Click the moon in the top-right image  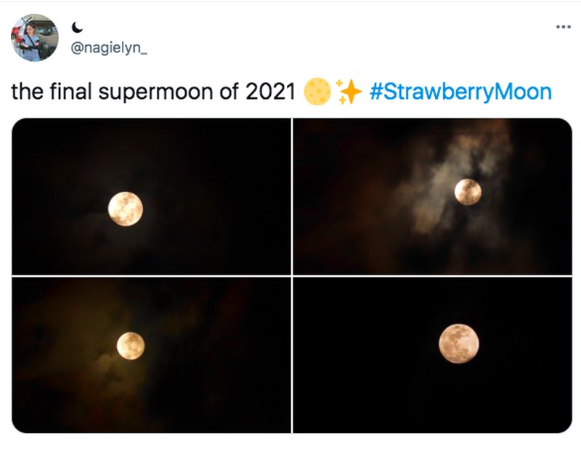tap(468, 193)
